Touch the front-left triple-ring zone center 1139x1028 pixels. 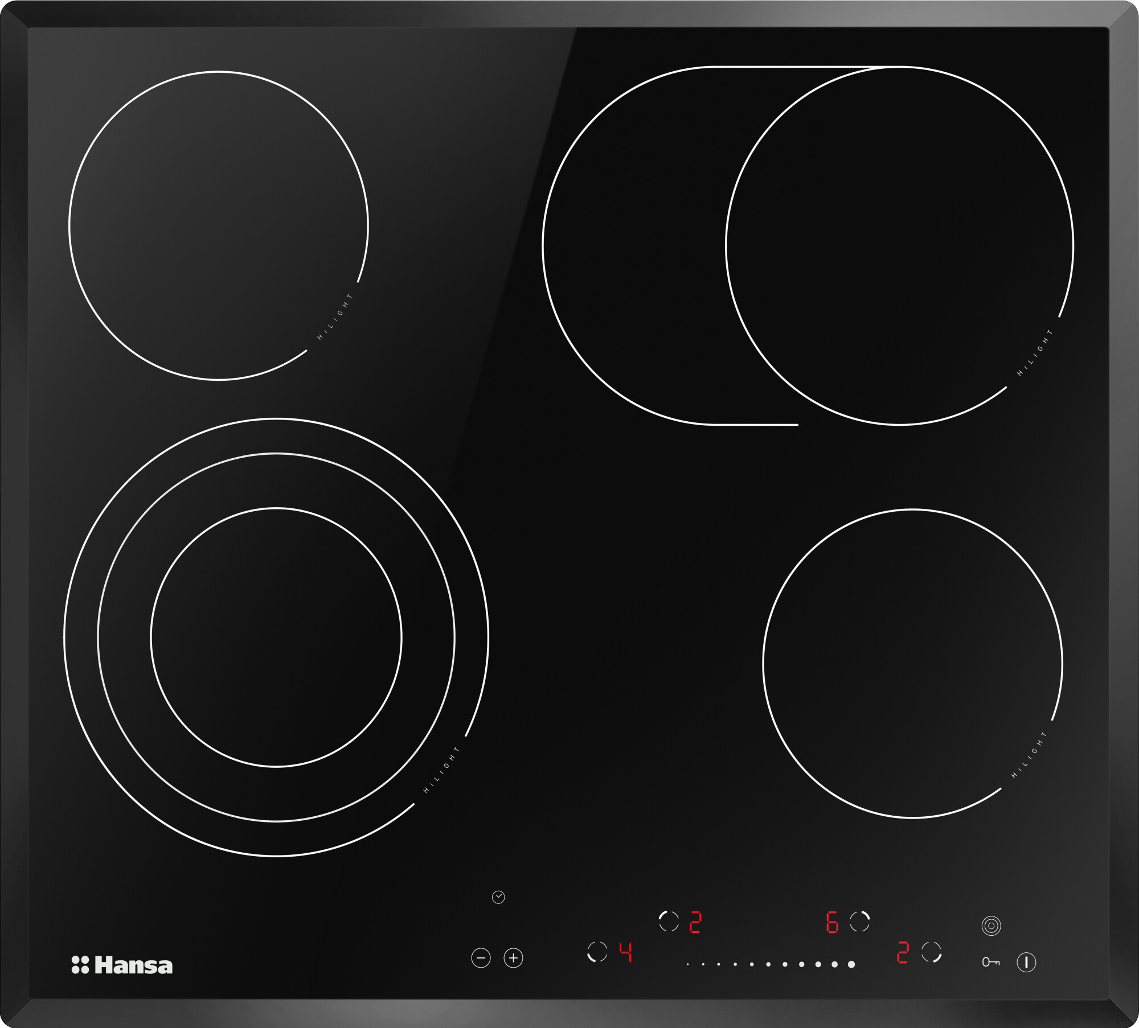pos(276,637)
